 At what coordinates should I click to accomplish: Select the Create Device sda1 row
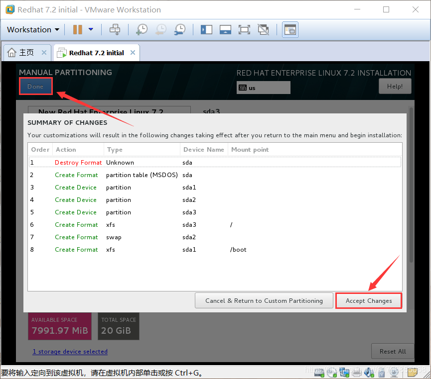coord(215,187)
